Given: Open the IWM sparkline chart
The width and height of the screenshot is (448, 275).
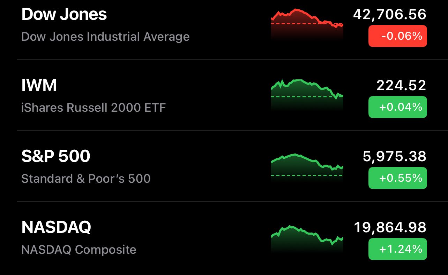Looking at the screenshot, I should (307, 95).
